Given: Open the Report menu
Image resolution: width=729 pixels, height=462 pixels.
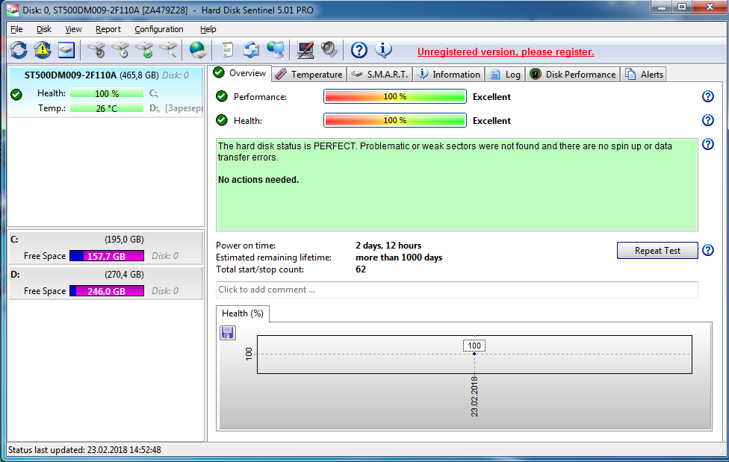Looking at the screenshot, I should point(108,29).
